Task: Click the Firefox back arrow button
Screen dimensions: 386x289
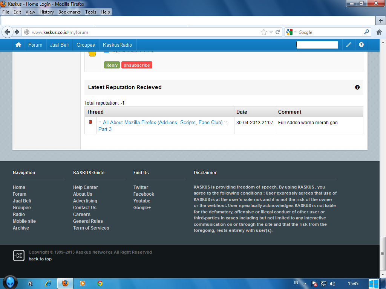Action: [x=8, y=32]
